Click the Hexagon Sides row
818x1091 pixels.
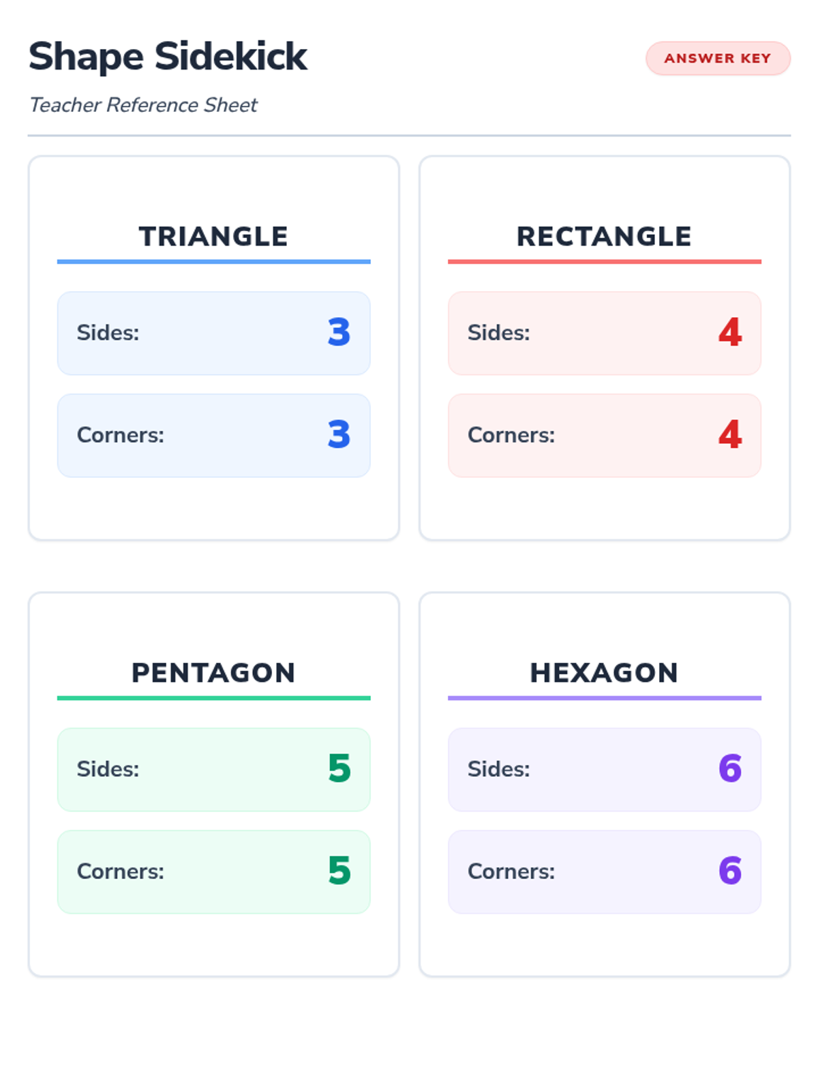click(x=604, y=770)
